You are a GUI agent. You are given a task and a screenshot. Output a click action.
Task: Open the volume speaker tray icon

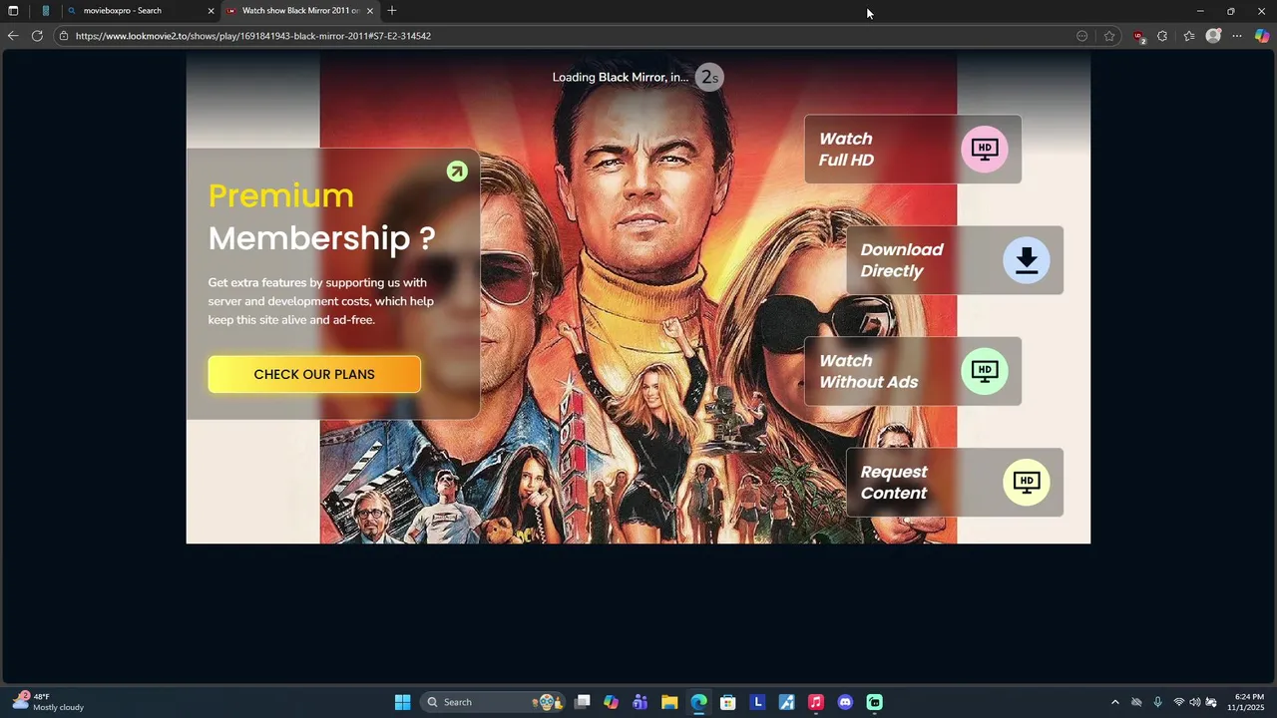[1194, 702]
